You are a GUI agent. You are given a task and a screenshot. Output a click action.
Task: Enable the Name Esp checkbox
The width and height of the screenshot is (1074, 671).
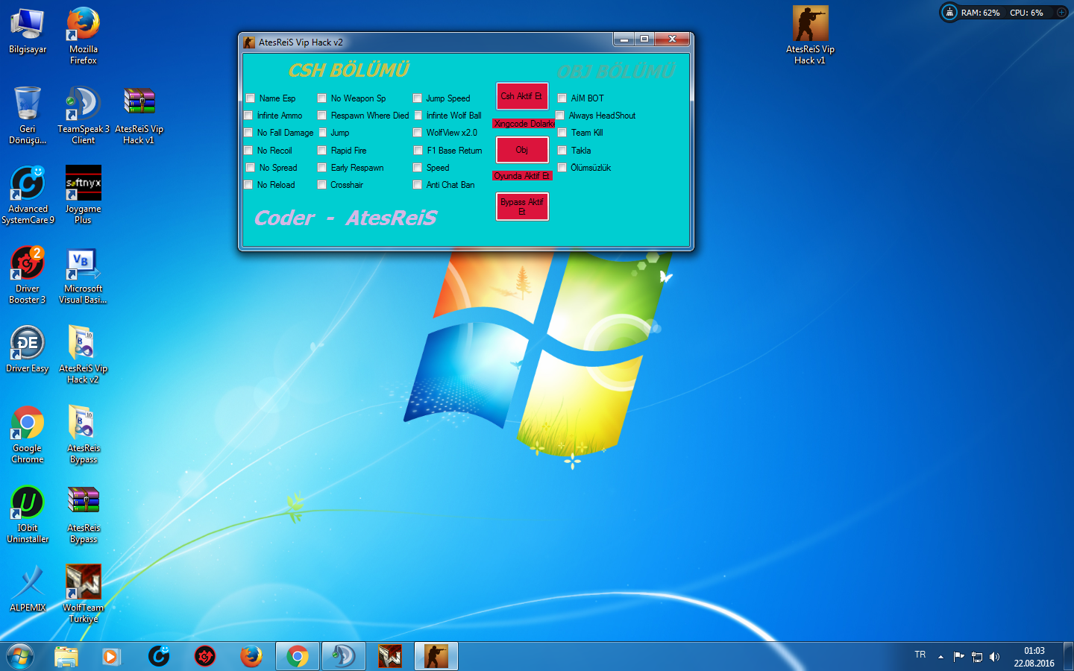[x=251, y=98]
